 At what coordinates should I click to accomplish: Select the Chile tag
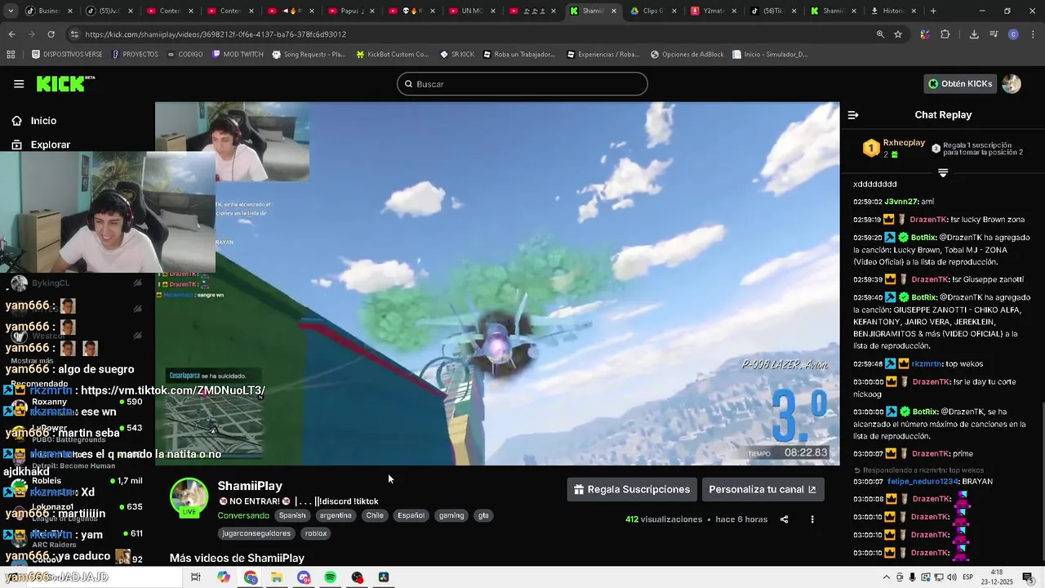375,515
